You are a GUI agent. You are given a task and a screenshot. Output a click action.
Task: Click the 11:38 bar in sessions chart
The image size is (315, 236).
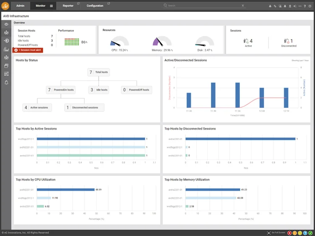189,100
